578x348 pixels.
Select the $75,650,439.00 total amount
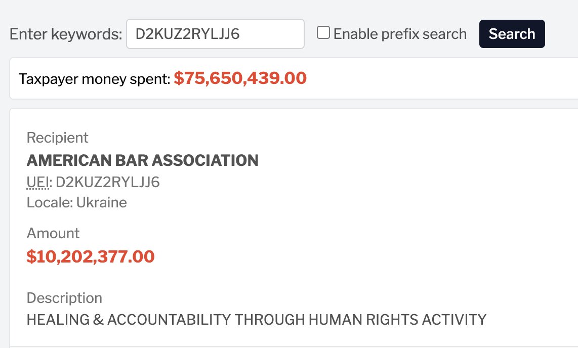240,78
